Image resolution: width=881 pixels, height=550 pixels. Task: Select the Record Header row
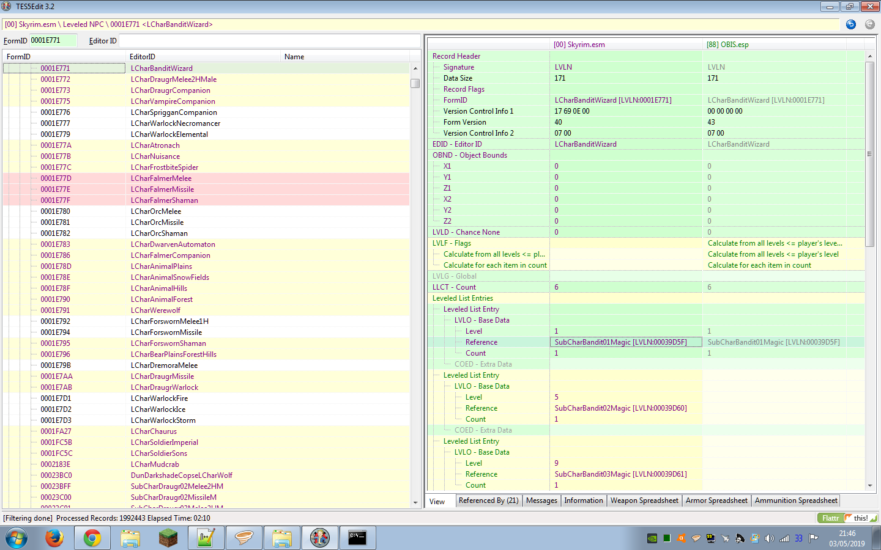[x=646, y=56]
